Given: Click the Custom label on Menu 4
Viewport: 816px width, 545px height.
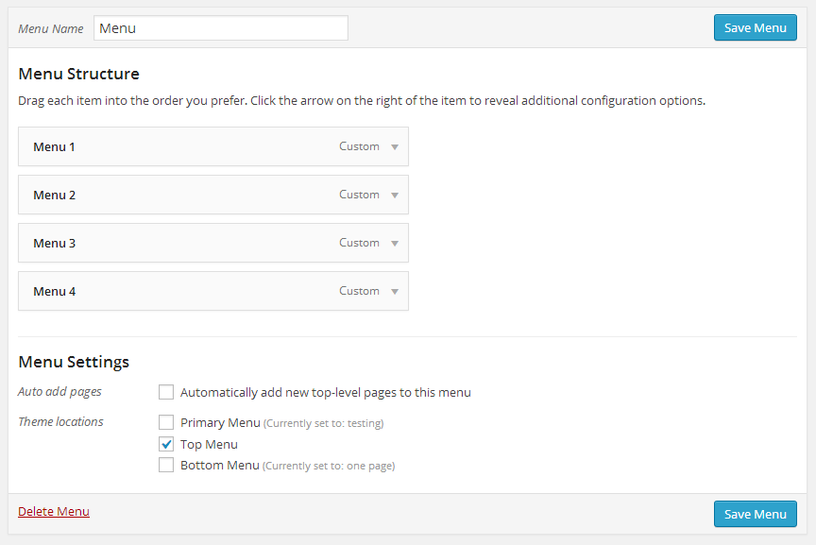Looking at the screenshot, I should (359, 291).
